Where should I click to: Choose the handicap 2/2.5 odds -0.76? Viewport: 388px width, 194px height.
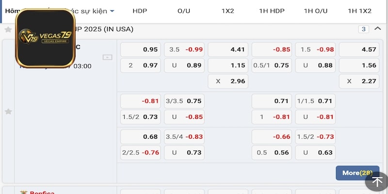coord(140,152)
